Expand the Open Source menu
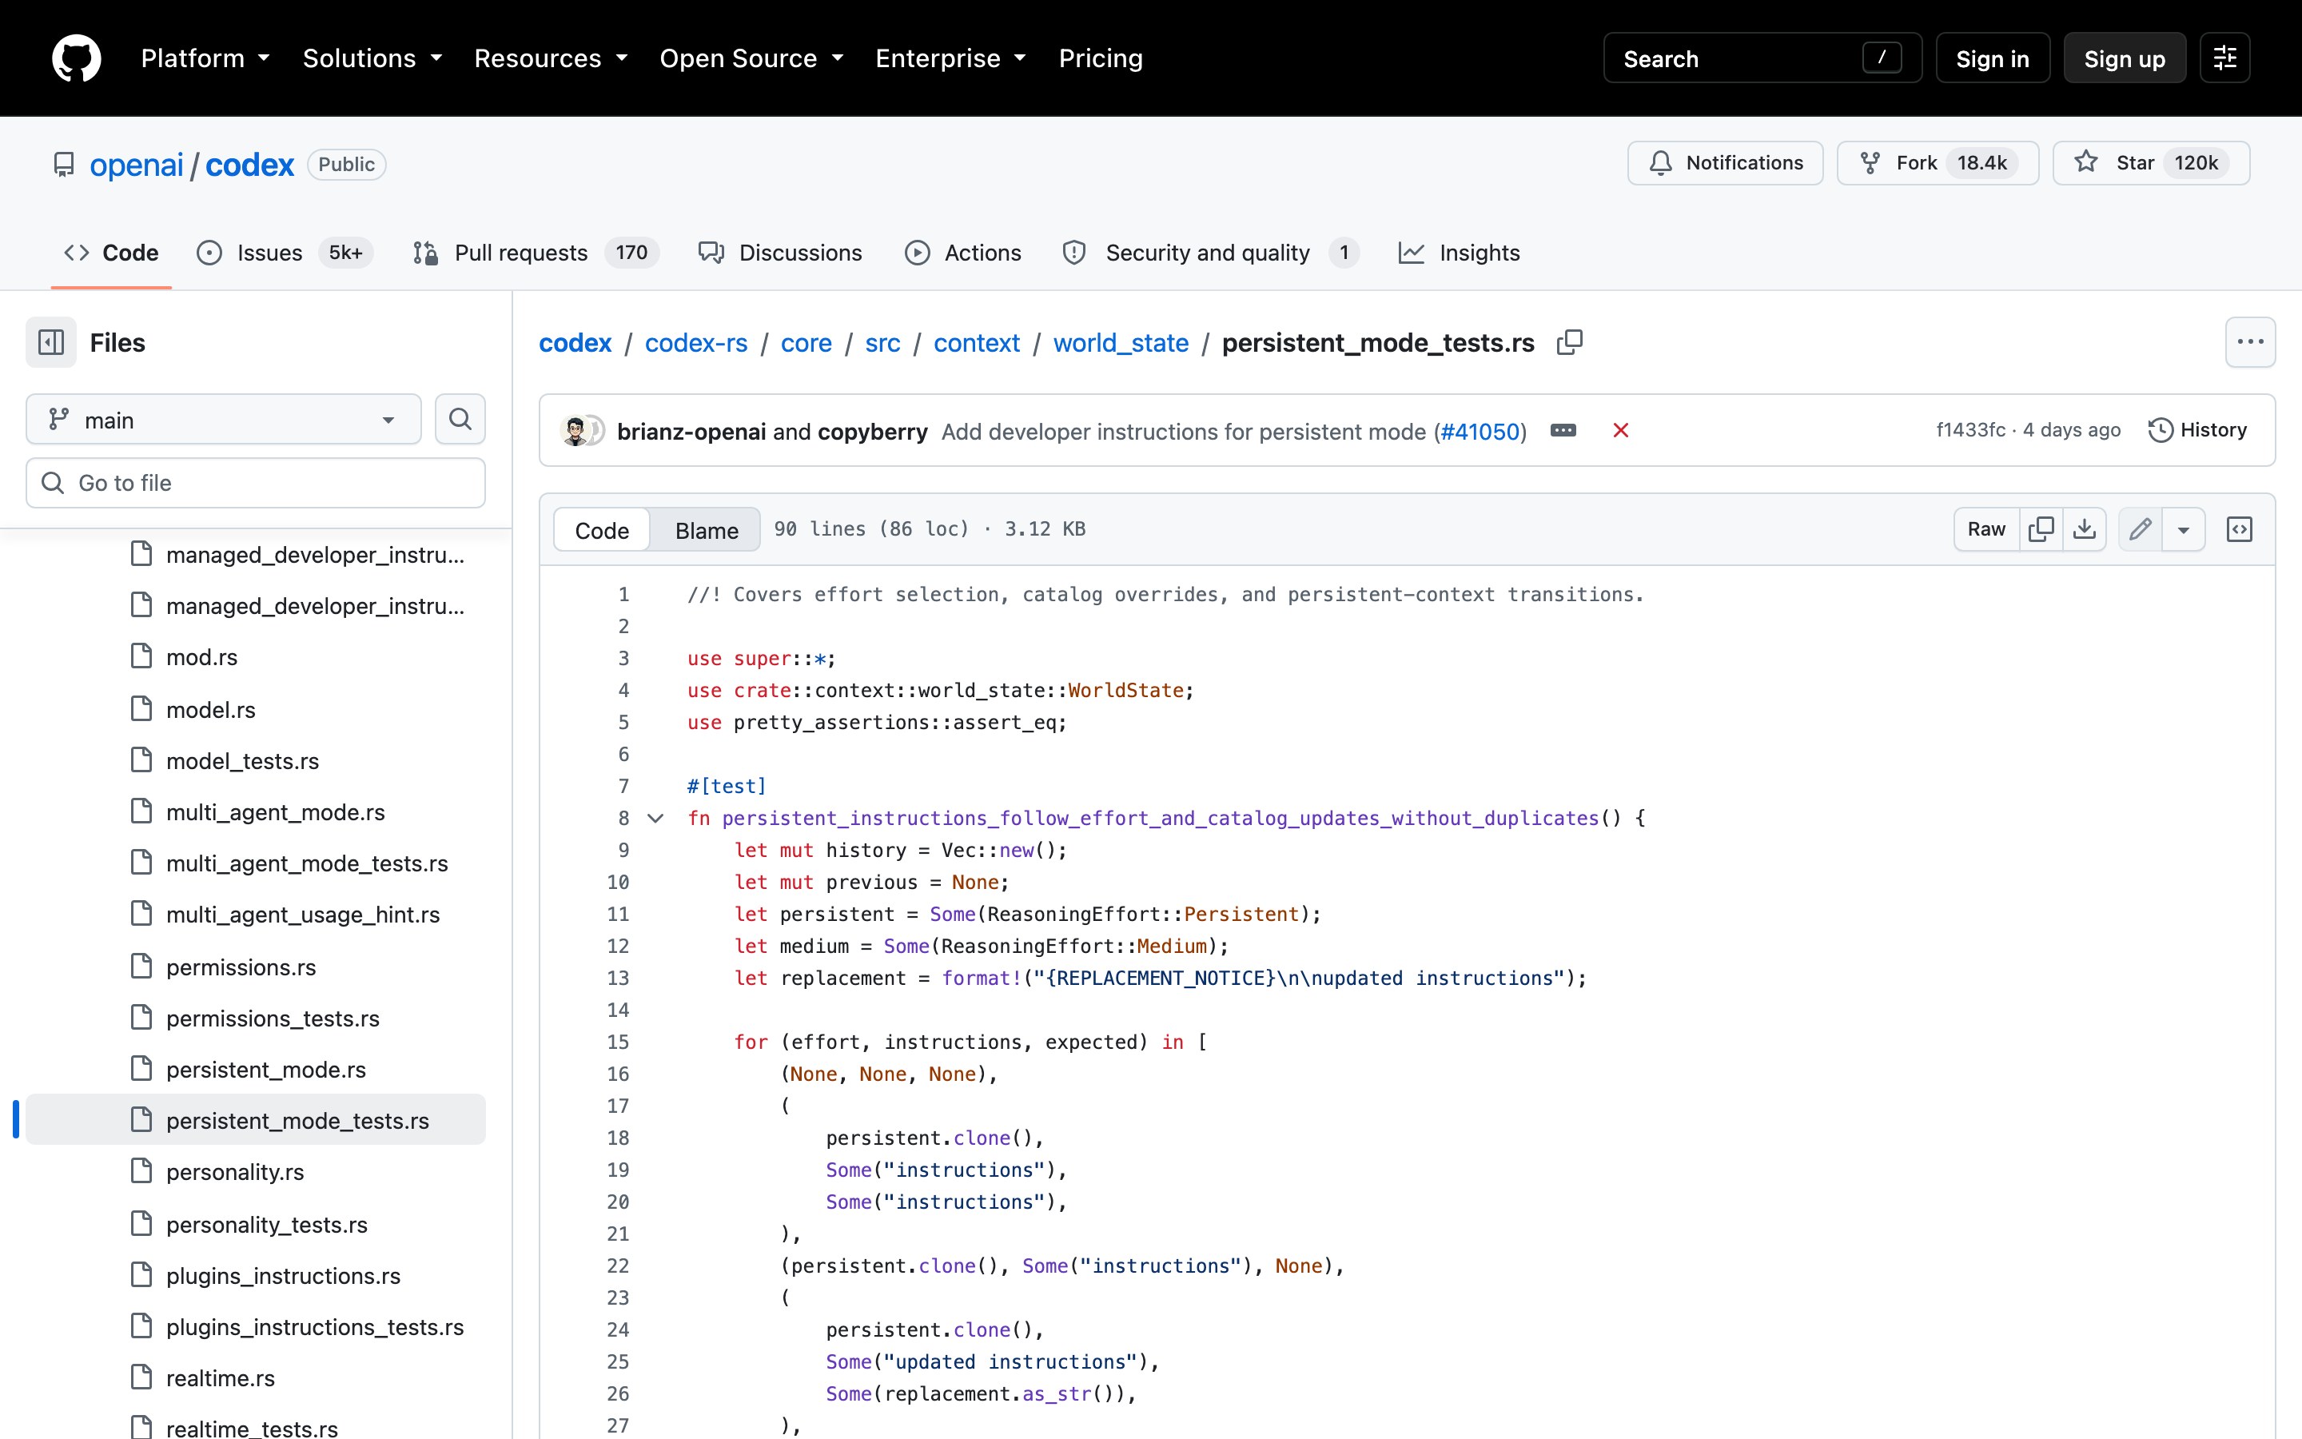2302x1439 pixels. click(751, 59)
